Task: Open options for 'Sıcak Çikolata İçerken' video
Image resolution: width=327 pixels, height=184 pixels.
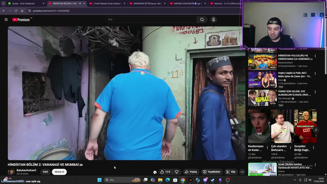Action: click(315, 165)
